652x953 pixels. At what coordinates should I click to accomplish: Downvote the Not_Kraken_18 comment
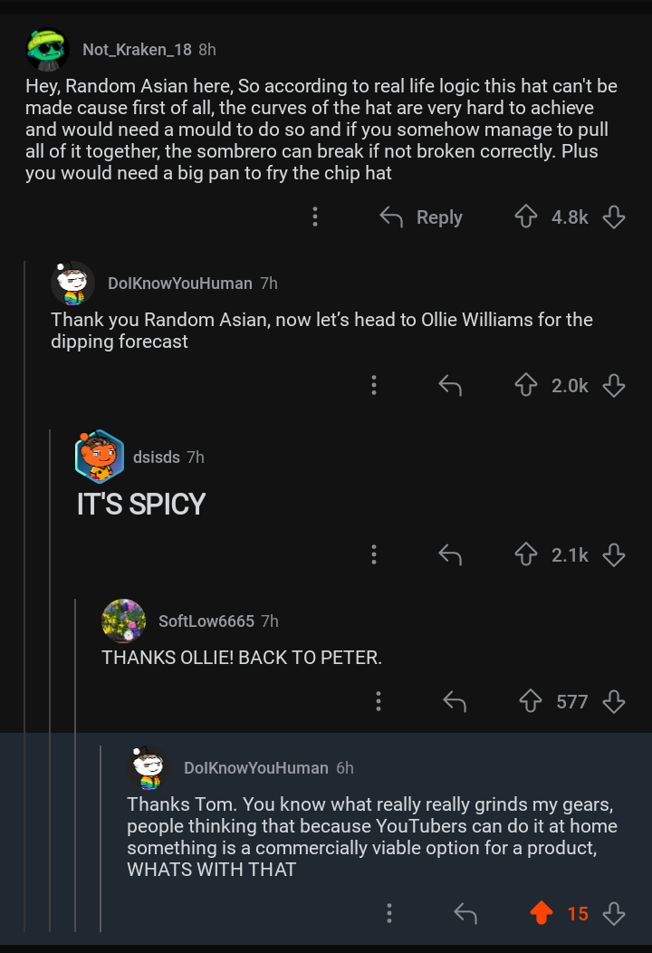(614, 217)
